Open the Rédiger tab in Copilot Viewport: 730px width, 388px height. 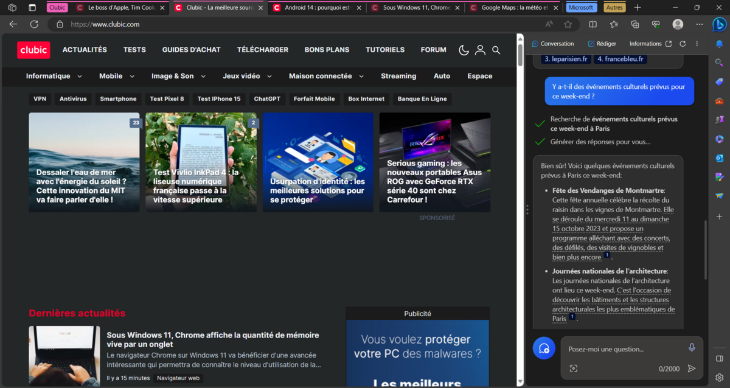pyautogui.click(x=602, y=44)
